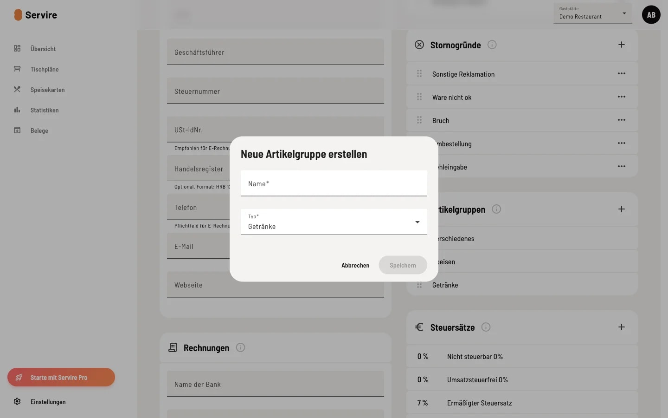Click Stornogründe circled-x icon
The height and width of the screenshot is (418, 668).
click(x=419, y=45)
